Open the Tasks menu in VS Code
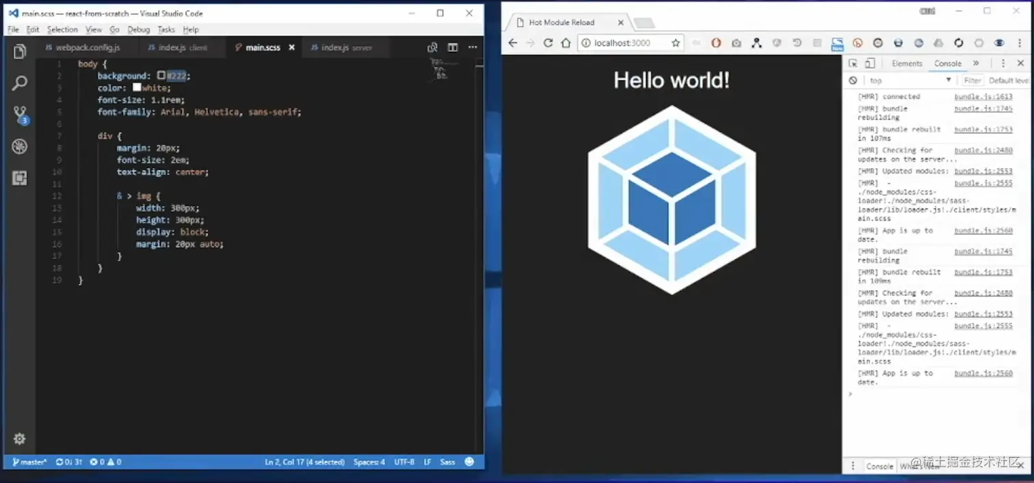This screenshot has height=483, width=1034. coord(166,29)
